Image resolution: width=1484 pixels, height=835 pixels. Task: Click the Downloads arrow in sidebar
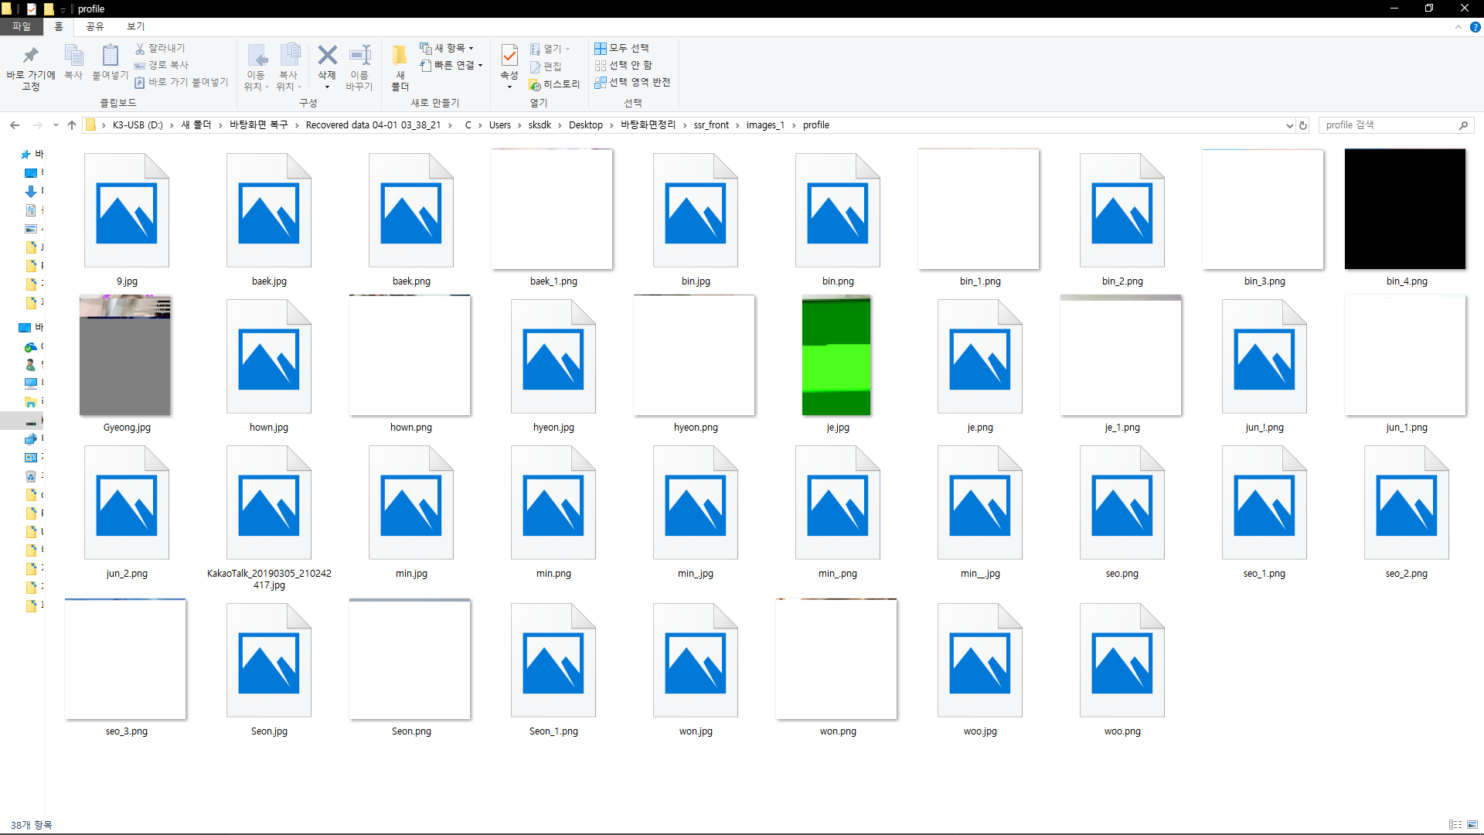[31, 191]
